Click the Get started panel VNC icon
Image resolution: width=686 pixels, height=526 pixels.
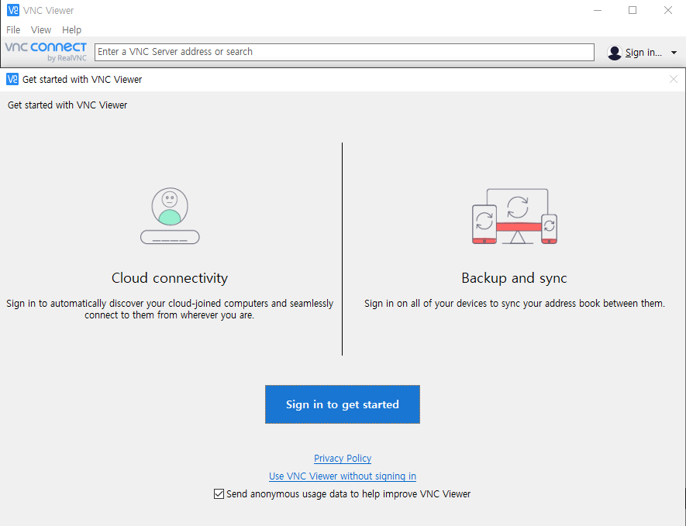(x=12, y=79)
